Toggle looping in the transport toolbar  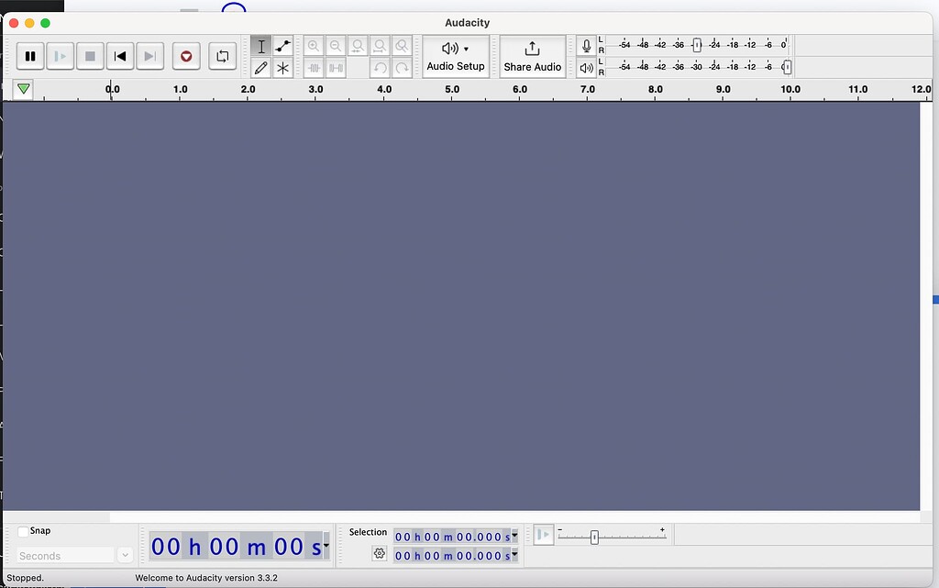pos(222,56)
